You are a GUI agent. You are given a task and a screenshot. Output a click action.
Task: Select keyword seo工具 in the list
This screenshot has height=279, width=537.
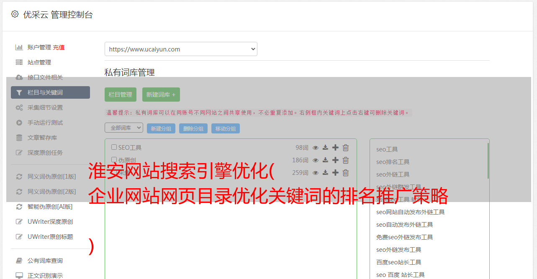pos(387,149)
